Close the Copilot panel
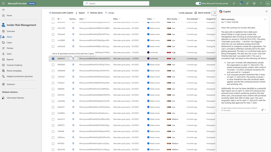The image size is (271, 152). pyautogui.click(x=266, y=11)
